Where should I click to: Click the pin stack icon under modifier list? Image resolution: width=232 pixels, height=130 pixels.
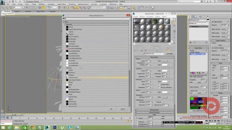(191, 43)
